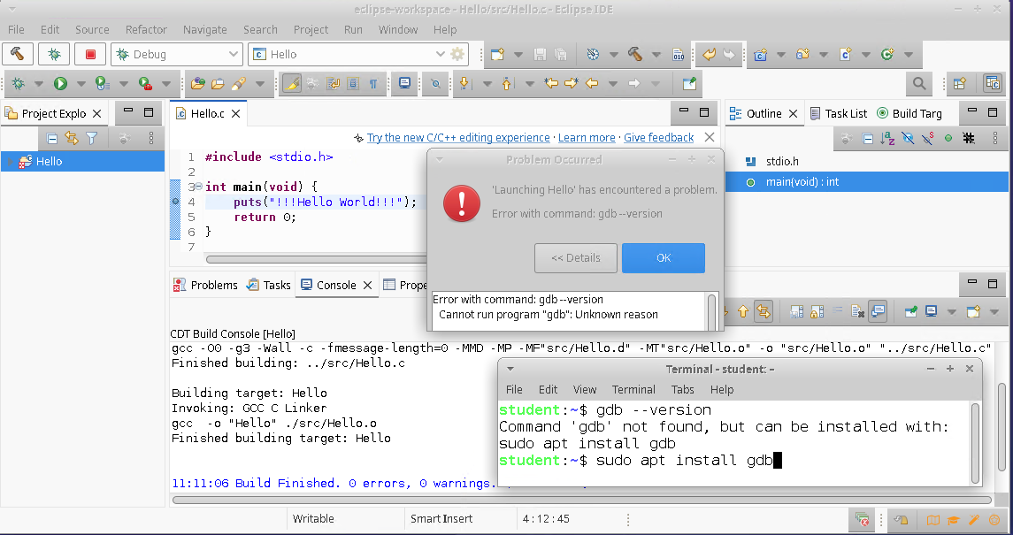Switch to the Problems tab
The image size is (1013, 535).
(212, 285)
